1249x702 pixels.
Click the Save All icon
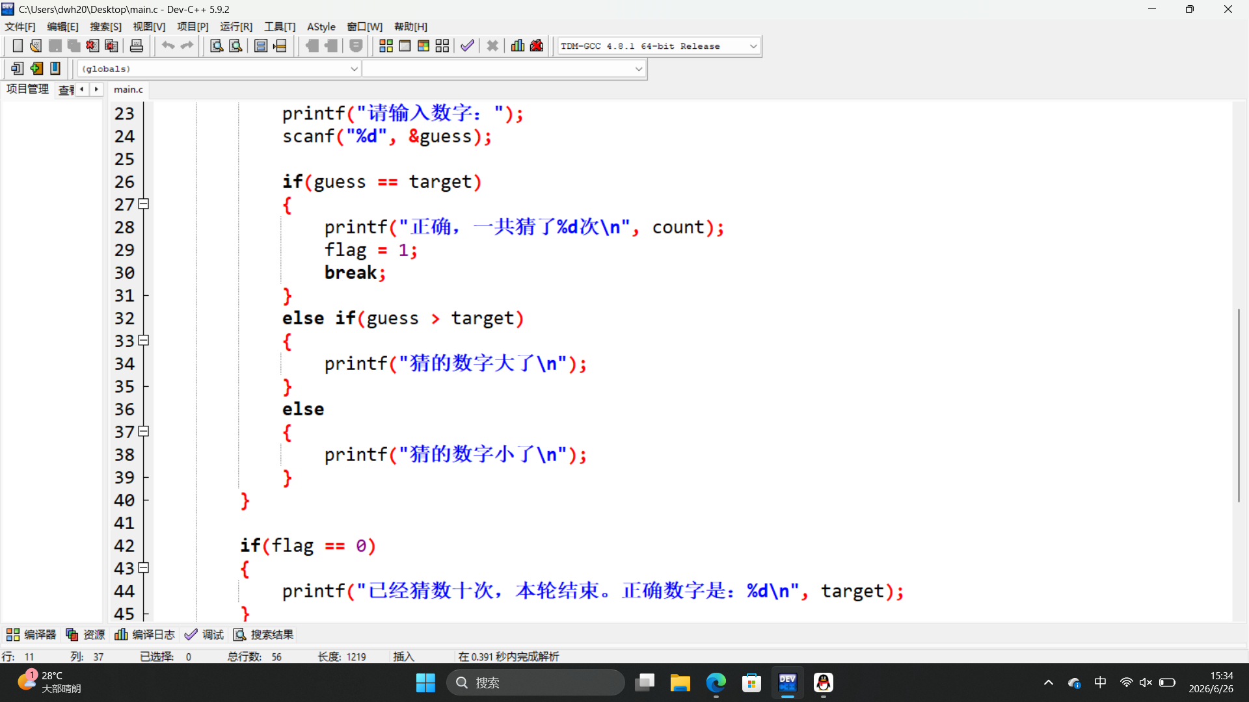(74, 46)
